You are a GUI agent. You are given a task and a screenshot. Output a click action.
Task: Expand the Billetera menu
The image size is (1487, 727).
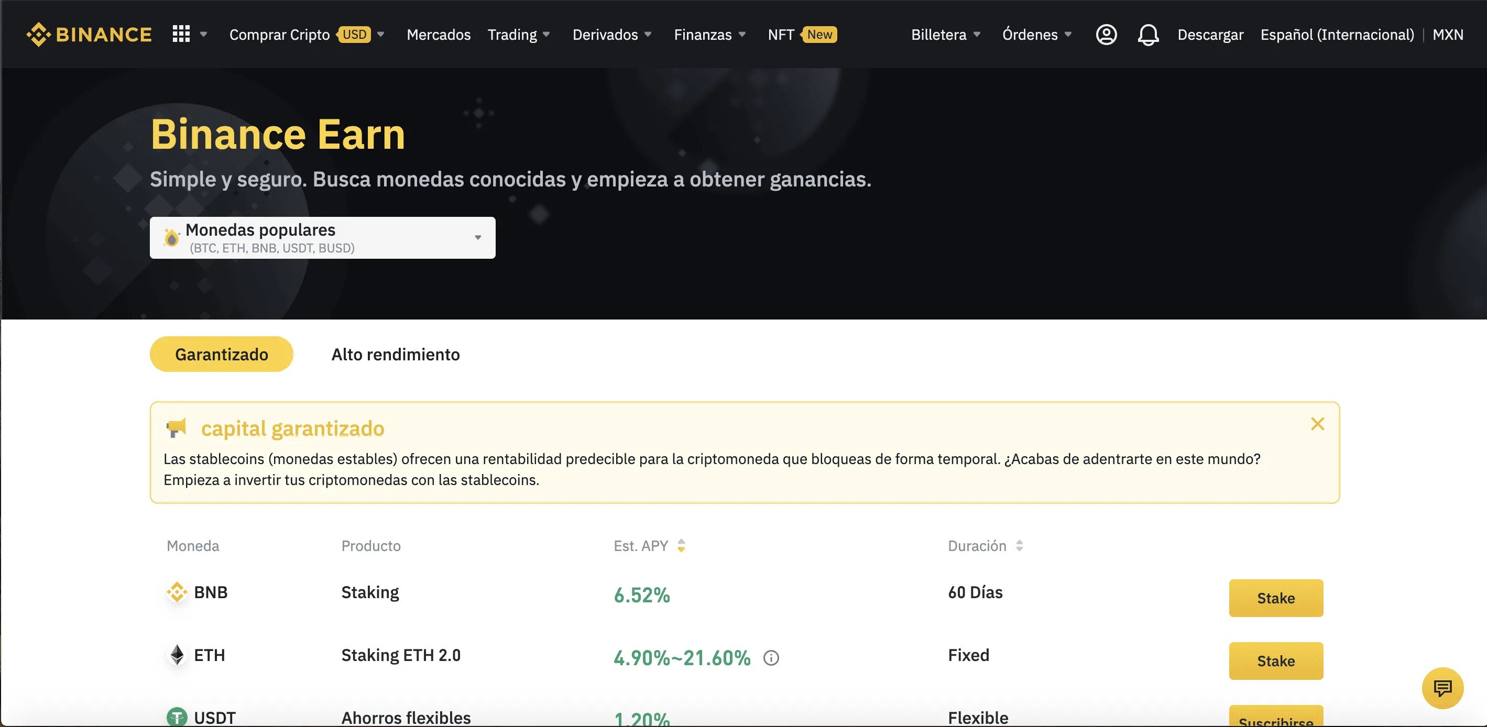pyautogui.click(x=946, y=35)
